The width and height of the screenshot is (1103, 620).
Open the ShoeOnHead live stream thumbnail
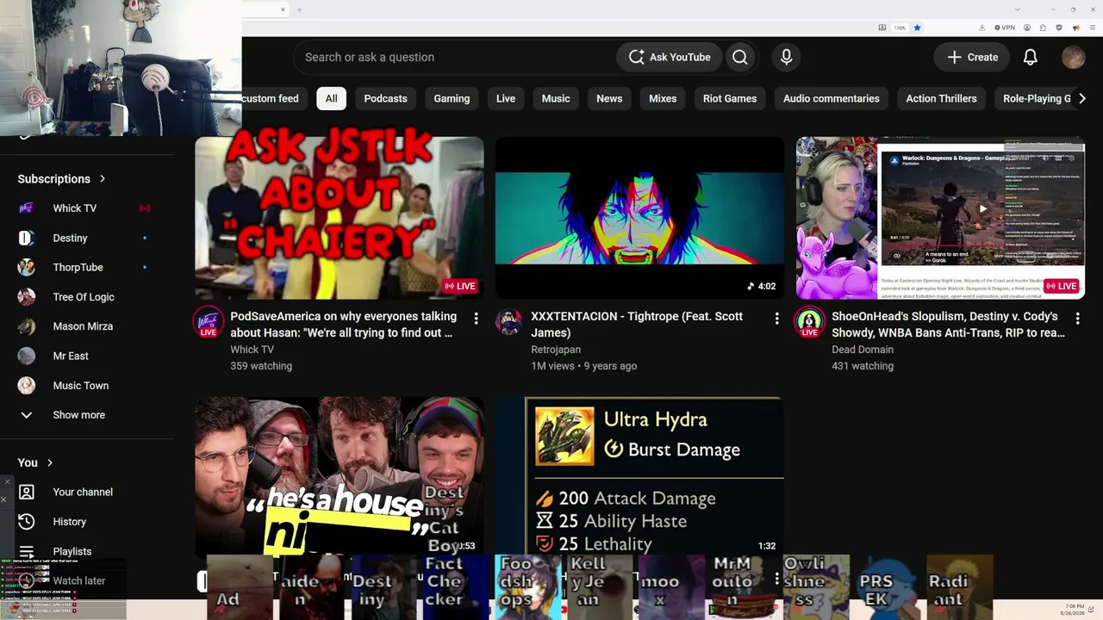click(x=940, y=218)
